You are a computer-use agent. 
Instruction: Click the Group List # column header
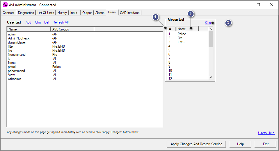click(172, 29)
